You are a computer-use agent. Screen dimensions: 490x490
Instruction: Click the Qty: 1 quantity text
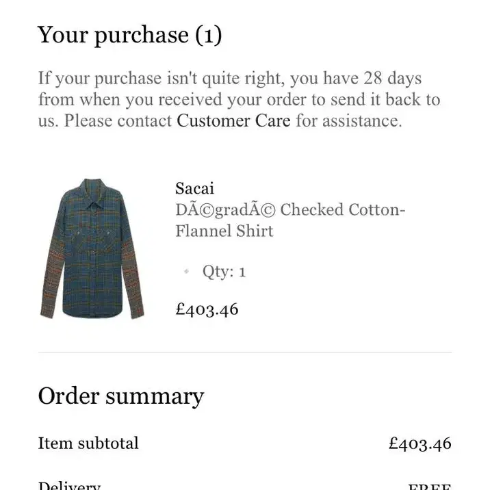tap(224, 271)
